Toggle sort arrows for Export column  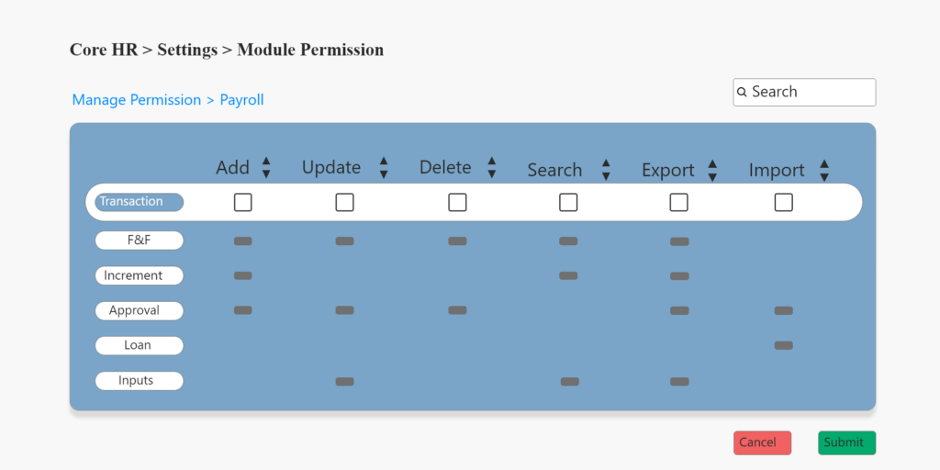point(712,170)
